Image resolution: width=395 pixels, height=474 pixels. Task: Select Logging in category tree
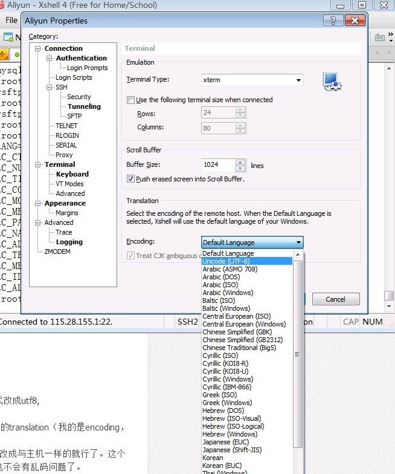click(x=69, y=242)
